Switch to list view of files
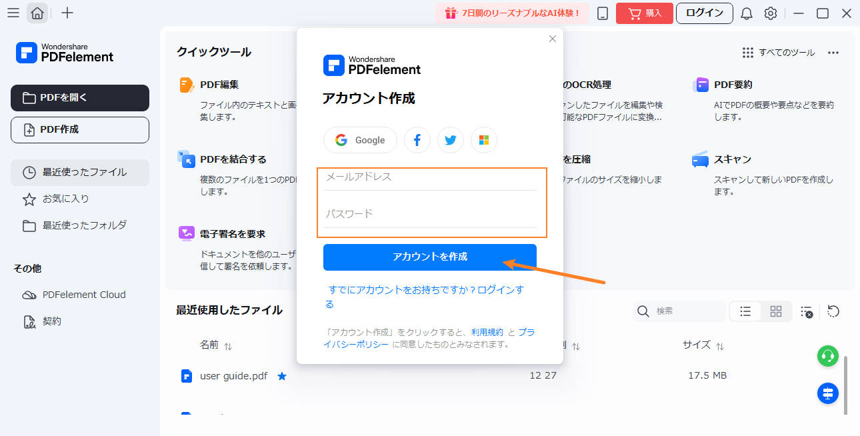The width and height of the screenshot is (860, 436). point(745,311)
